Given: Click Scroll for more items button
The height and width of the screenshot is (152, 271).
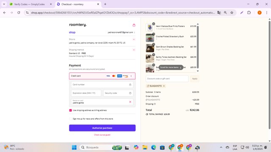Looking at the screenshot, I should click(171, 68).
